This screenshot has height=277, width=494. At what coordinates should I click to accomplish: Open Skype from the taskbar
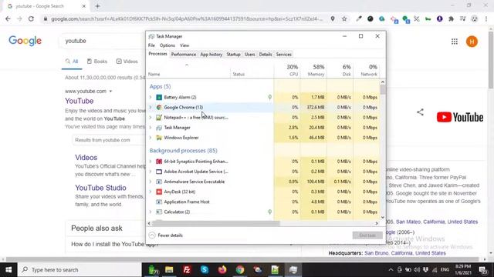click(205, 270)
